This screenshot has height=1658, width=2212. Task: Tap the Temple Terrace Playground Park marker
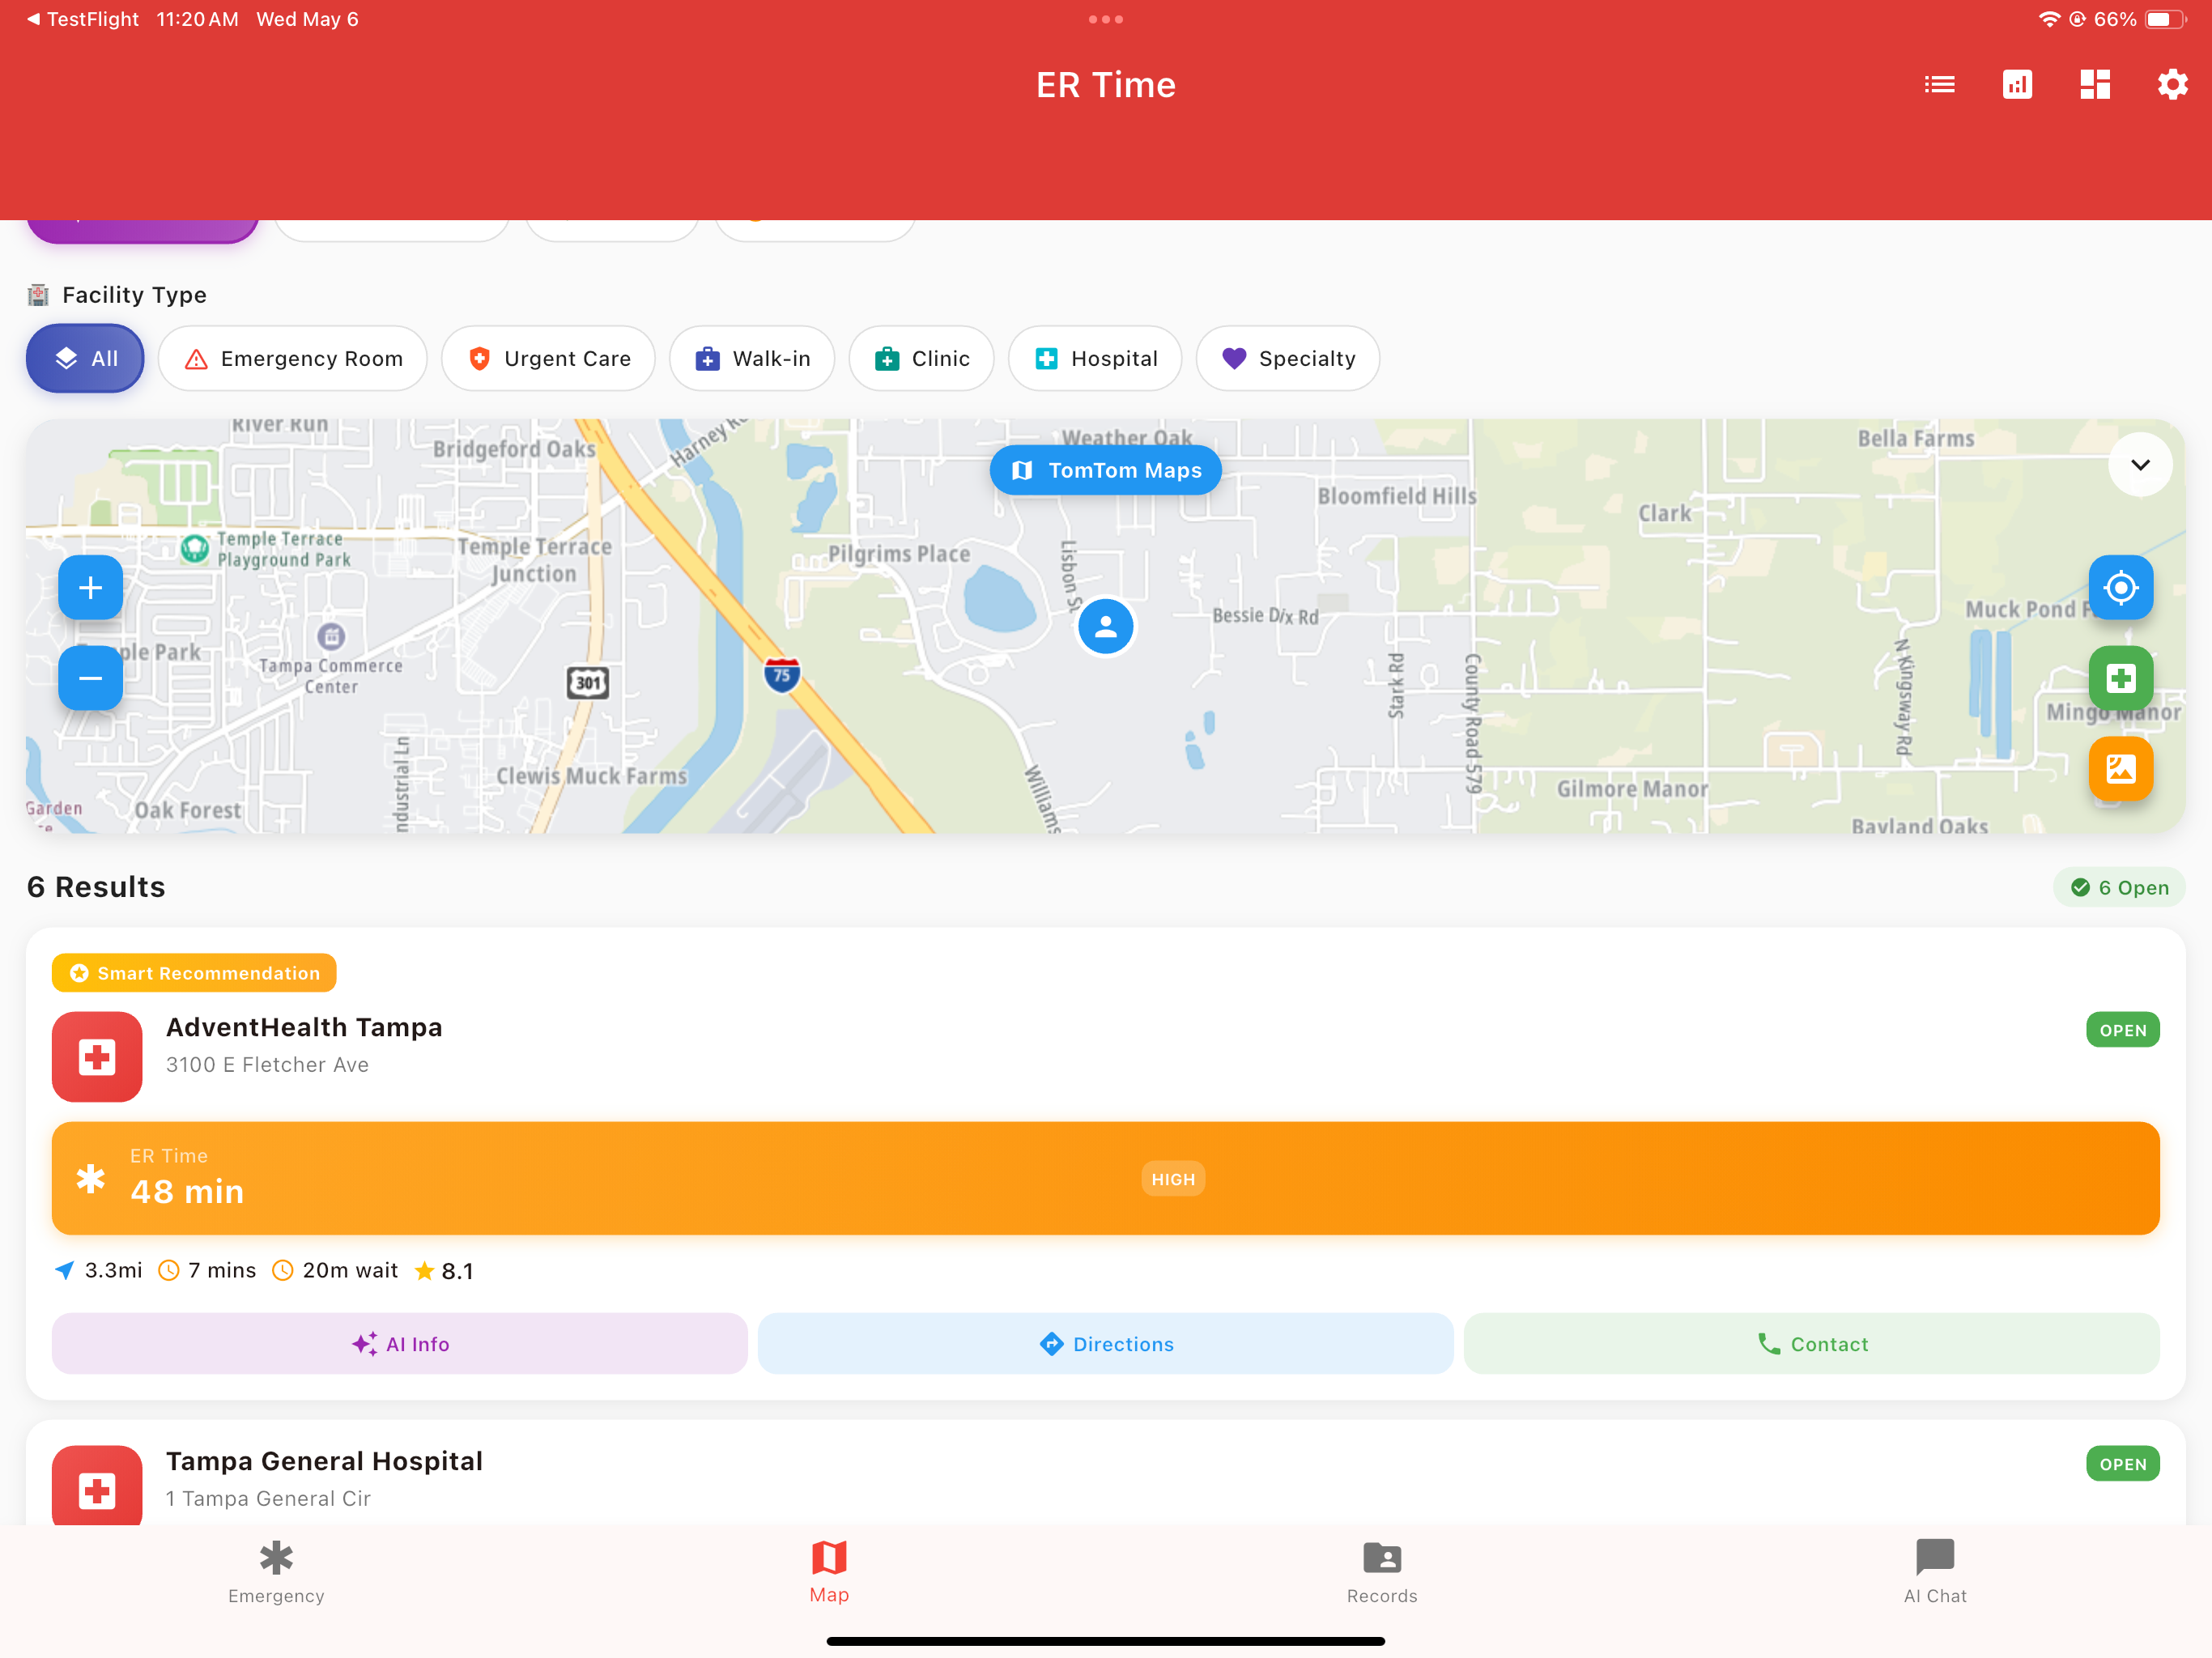[194, 548]
